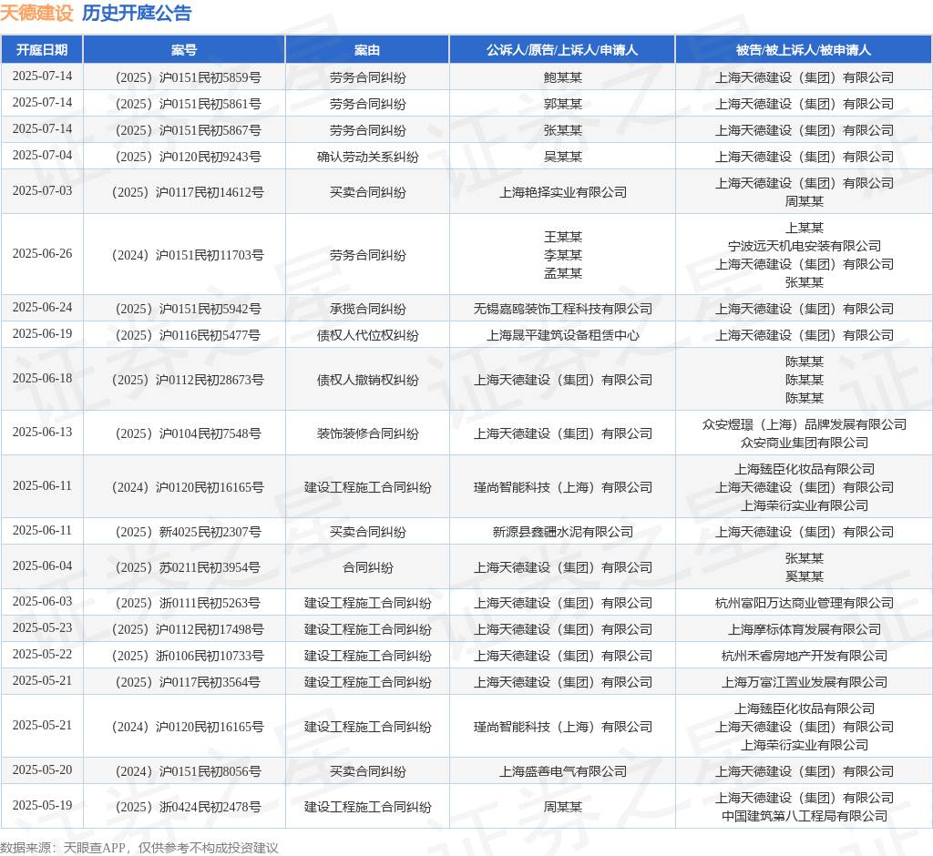Screen dimensions: 933x856
Task: Click the 开庭日期 column header
Action: [42, 49]
